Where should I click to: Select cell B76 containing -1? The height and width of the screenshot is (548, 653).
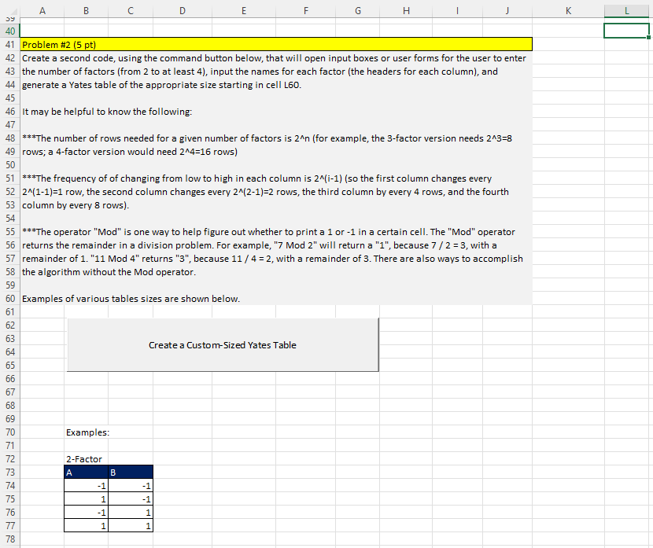[x=87, y=512]
